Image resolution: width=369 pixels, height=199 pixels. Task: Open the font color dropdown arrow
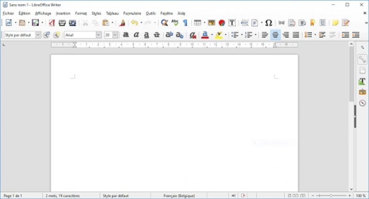(212, 35)
